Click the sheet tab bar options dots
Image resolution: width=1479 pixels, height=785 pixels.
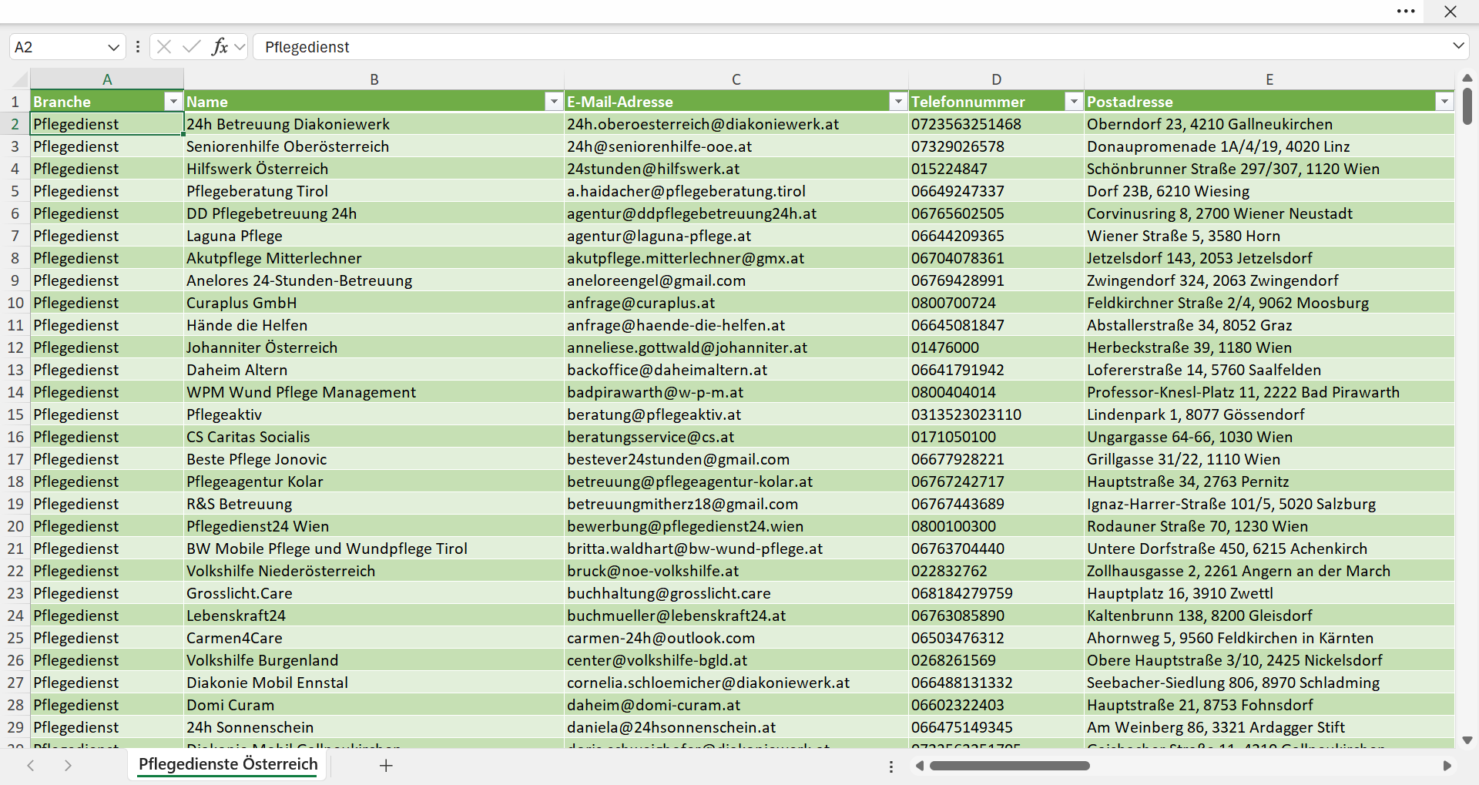(x=891, y=767)
